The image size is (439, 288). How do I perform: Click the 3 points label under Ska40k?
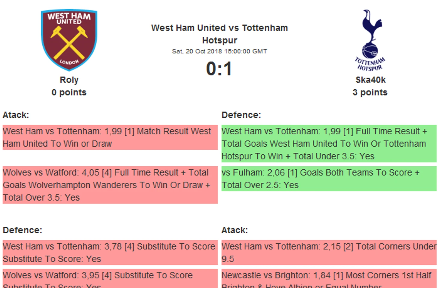pos(370,92)
